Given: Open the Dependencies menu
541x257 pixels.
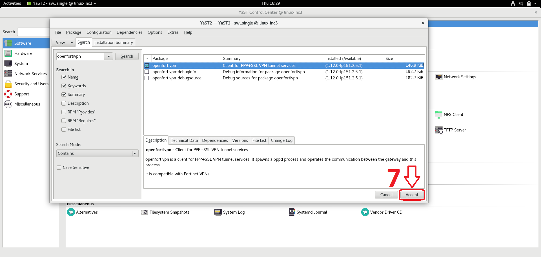Looking at the screenshot, I should point(129,32).
